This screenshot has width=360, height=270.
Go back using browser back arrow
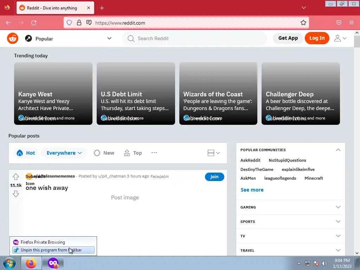coord(8,23)
